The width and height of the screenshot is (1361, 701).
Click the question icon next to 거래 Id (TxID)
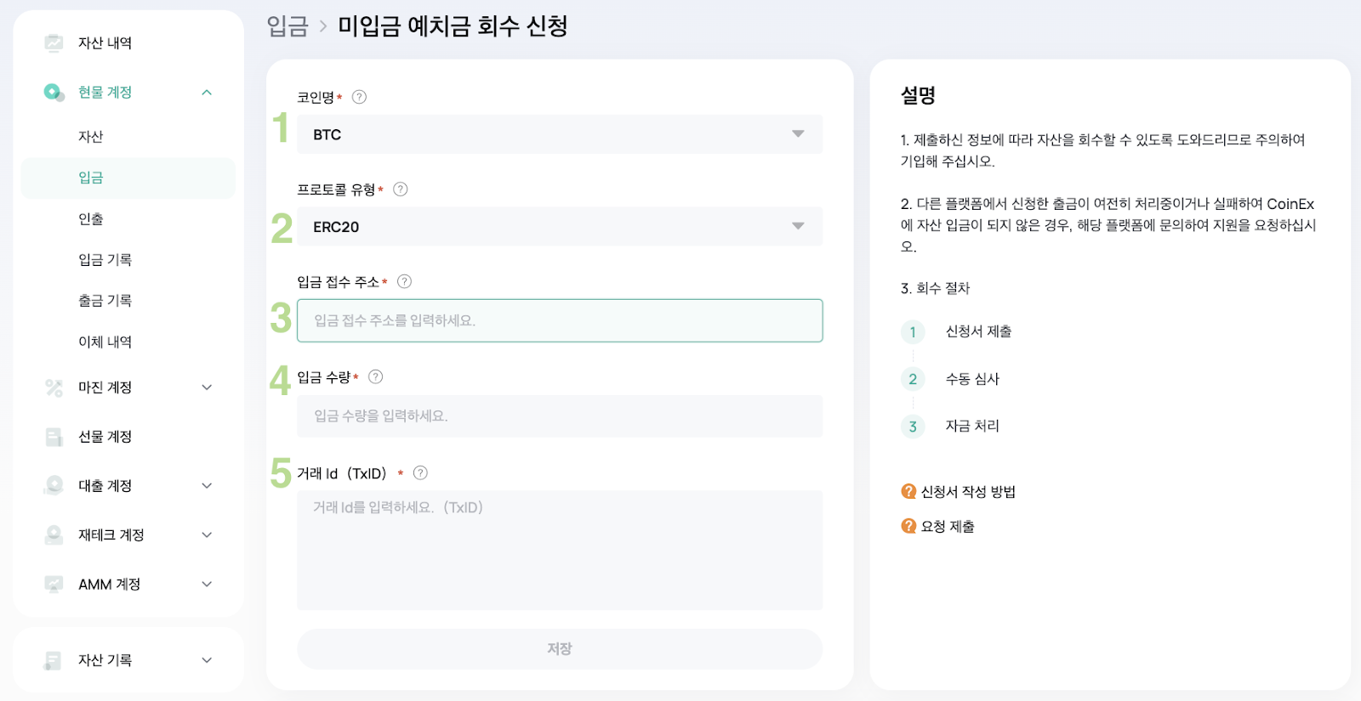pos(420,473)
